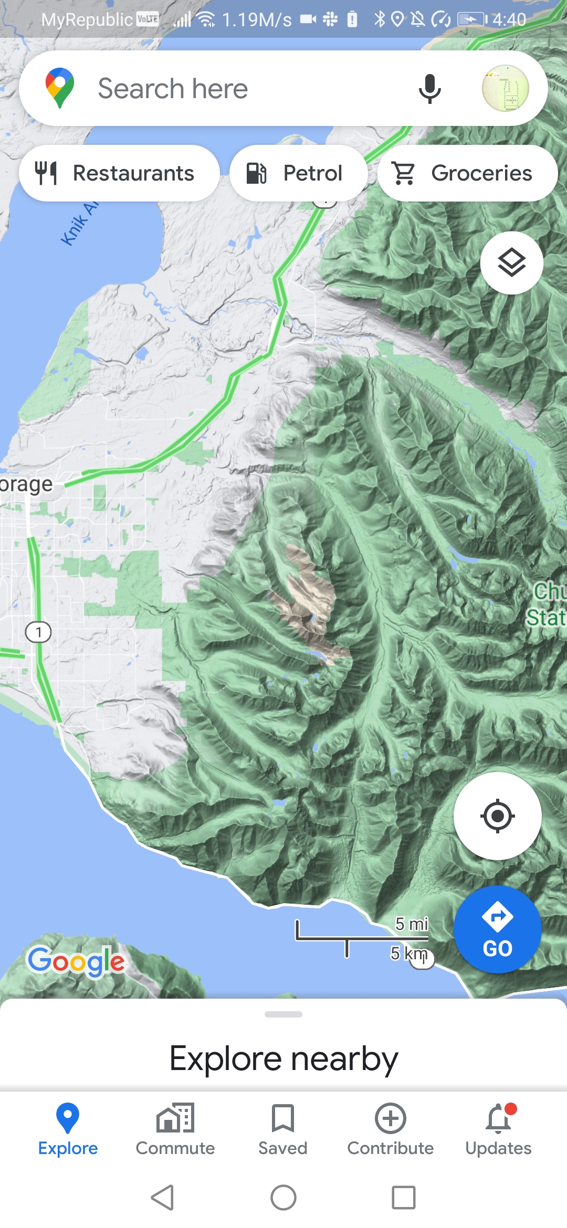
Task: Open the Explore nearby sheet title
Action: 283,1058
